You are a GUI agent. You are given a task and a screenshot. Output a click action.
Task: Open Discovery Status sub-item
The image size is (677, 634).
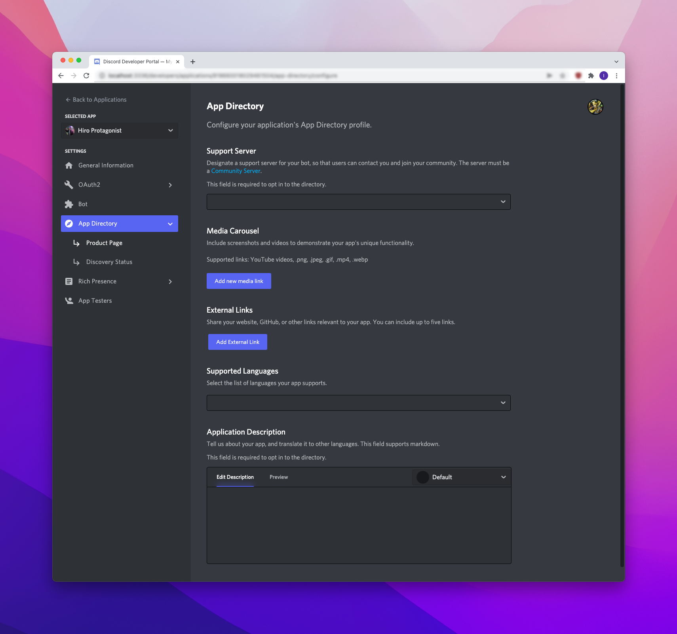click(x=109, y=262)
